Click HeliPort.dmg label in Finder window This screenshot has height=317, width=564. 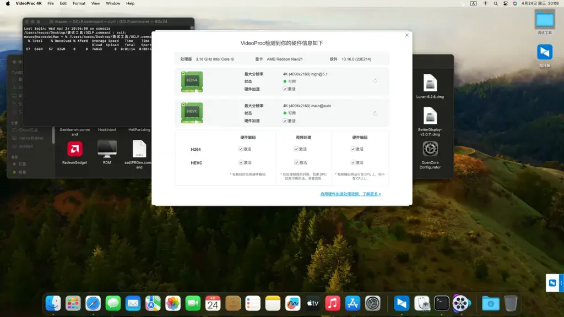point(139,129)
